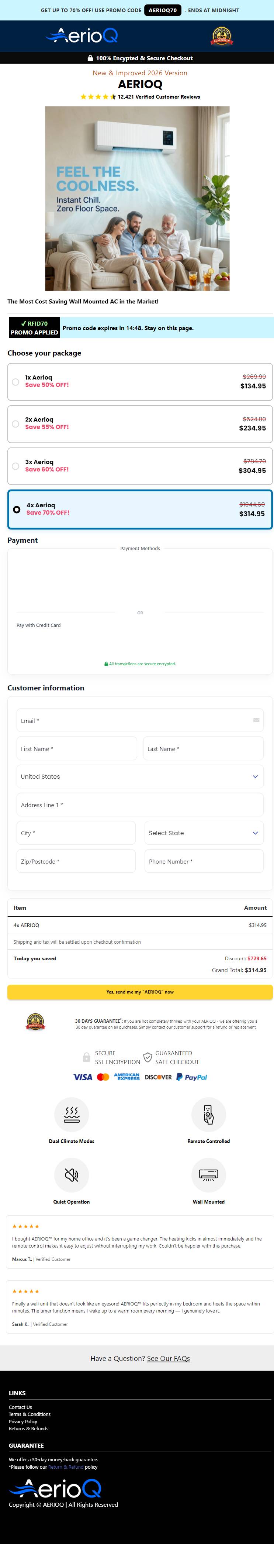Click the Grand Total $314.95 amount
The height and width of the screenshot is (1544, 274).
pyautogui.click(x=256, y=970)
